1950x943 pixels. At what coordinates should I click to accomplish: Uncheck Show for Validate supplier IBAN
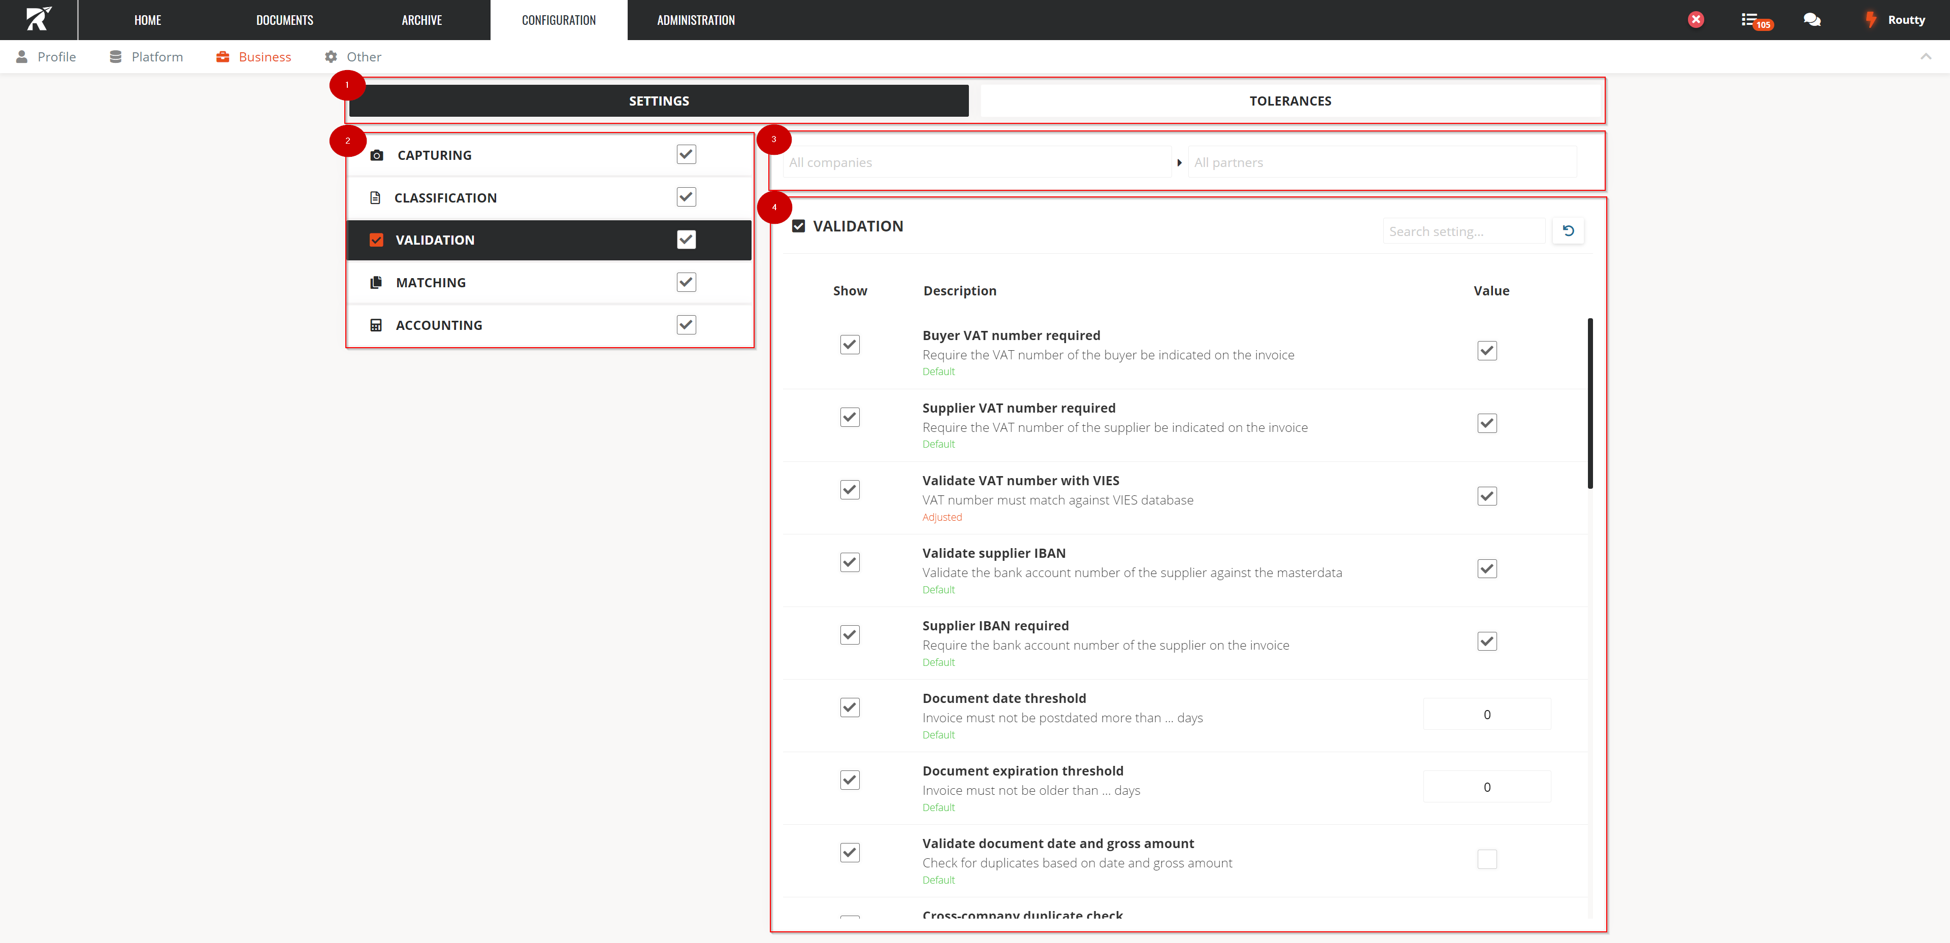click(850, 562)
